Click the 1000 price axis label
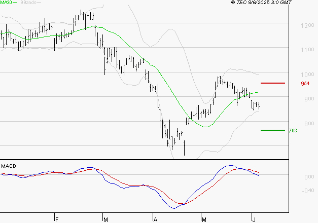Screen dimensions: 318x223 click(307, 75)
